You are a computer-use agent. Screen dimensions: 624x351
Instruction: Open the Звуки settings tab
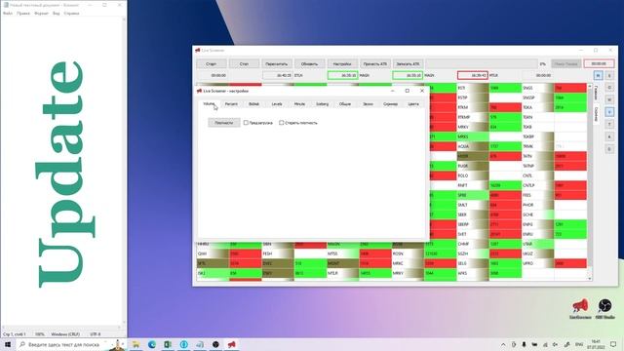(x=368, y=104)
